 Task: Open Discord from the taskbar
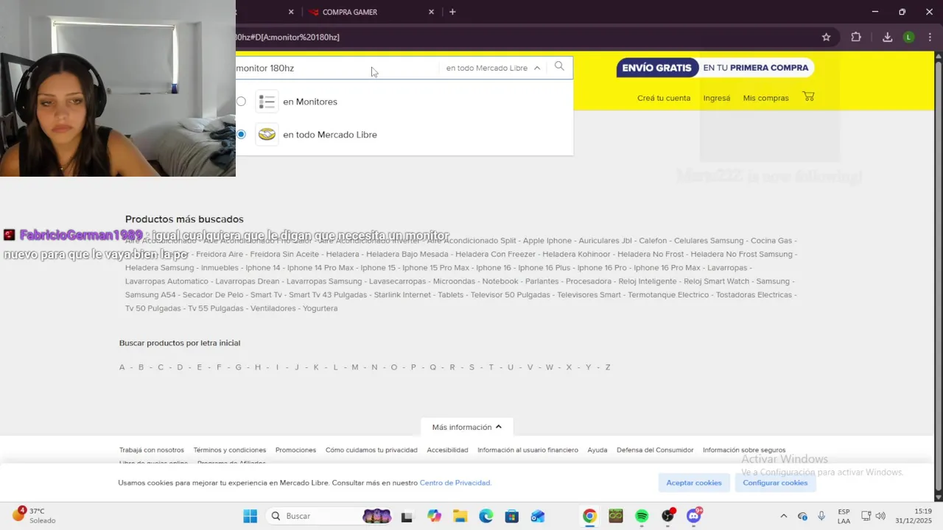click(694, 516)
